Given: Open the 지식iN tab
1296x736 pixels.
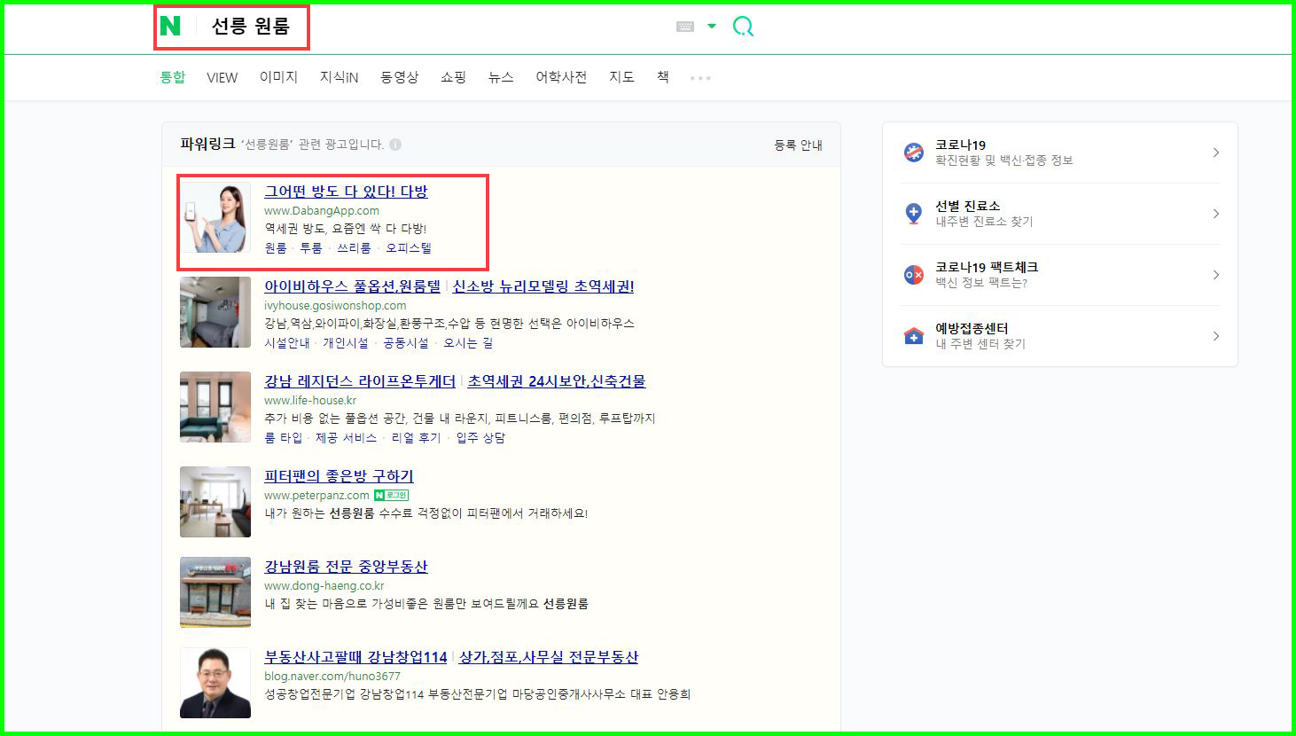Looking at the screenshot, I should tap(339, 77).
